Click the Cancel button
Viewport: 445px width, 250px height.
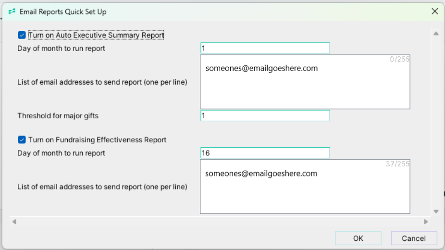tap(414, 238)
